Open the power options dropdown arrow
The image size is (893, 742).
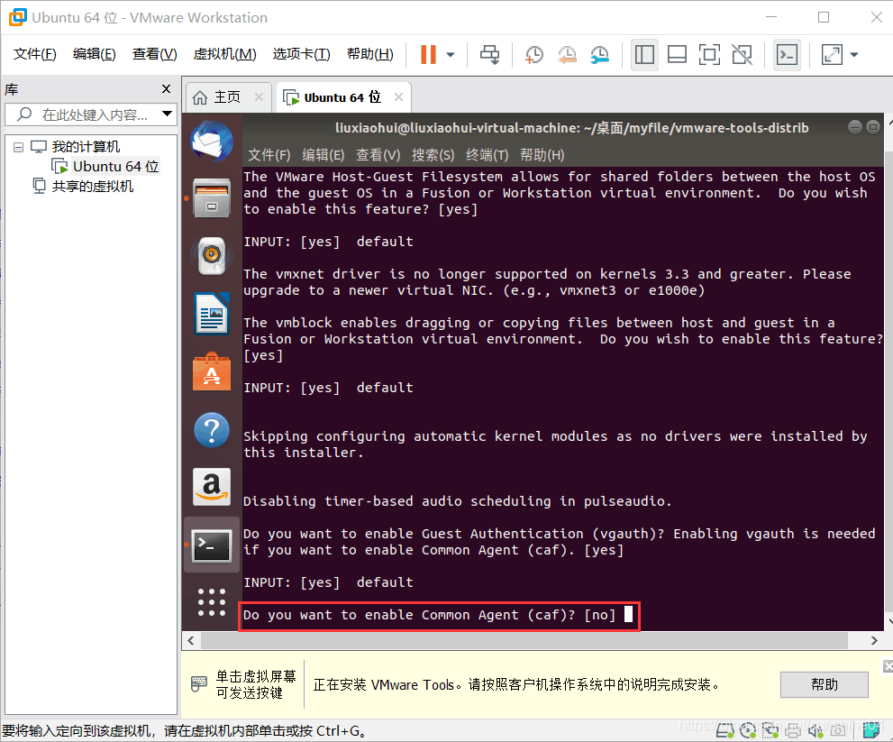tap(451, 55)
